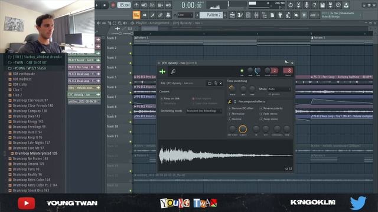This screenshot has width=378, height=212.
Task: Click the X clear-file icon beside sample name
Action: (x=220, y=84)
